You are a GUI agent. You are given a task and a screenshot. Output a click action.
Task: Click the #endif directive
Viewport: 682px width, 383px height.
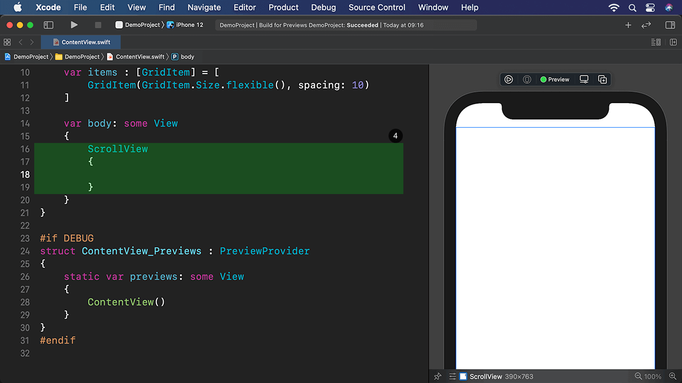58,340
